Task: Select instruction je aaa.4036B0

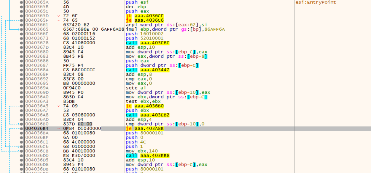Action: click(145, 106)
